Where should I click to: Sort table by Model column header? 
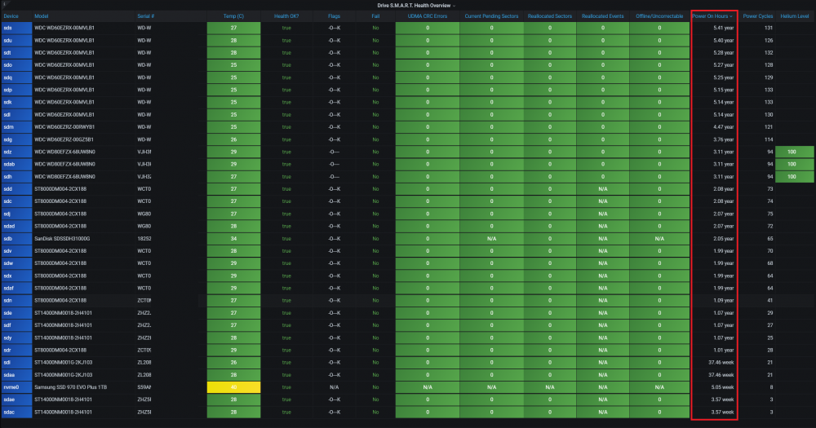tap(41, 16)
